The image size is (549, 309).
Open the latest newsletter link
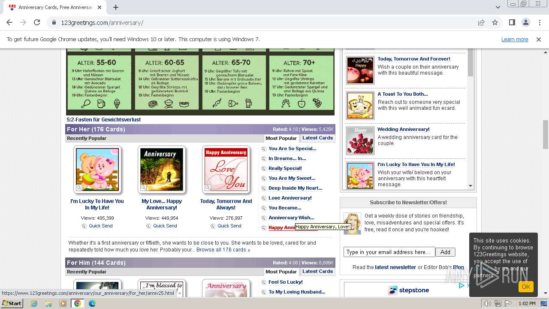tap(395, 267)
